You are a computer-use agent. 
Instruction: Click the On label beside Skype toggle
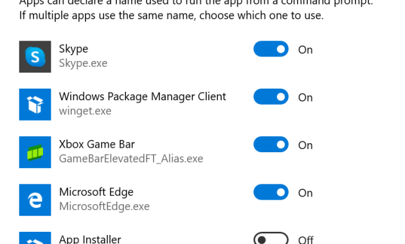(305, 50)
